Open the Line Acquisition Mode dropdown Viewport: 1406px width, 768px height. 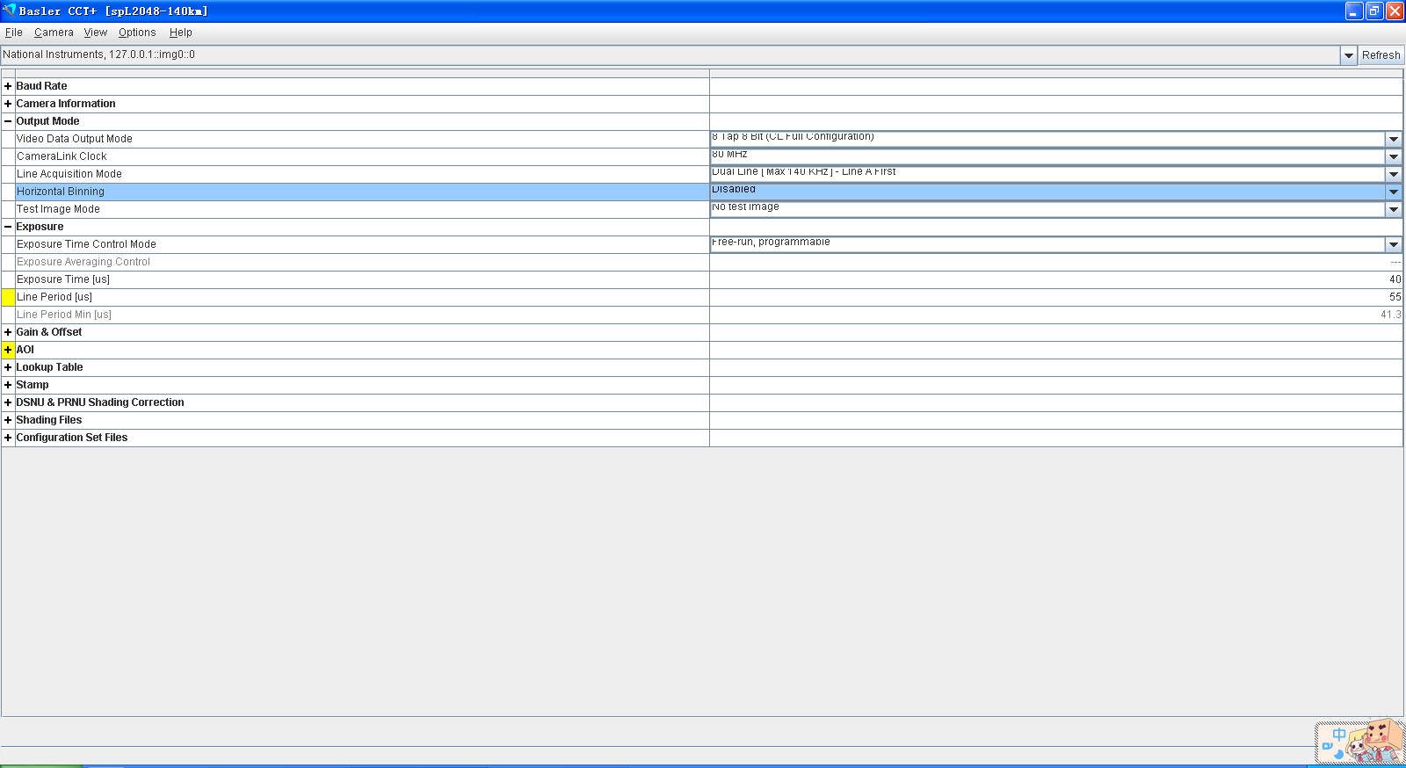tap(1394, 174)
